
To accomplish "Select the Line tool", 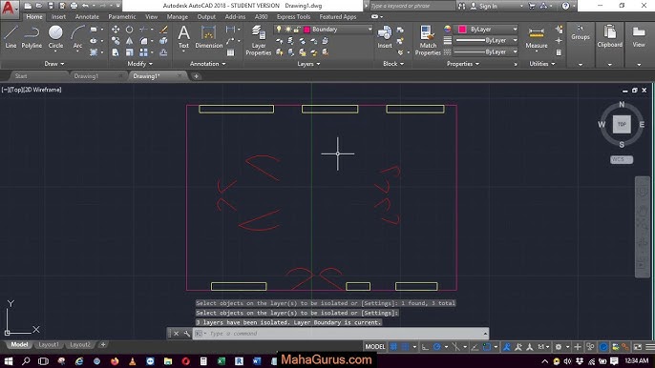I will click(11, 37).
